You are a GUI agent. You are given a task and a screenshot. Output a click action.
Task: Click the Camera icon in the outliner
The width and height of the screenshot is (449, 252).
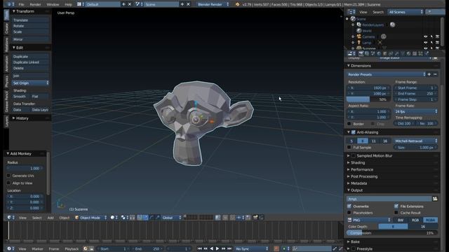point(358,36)
